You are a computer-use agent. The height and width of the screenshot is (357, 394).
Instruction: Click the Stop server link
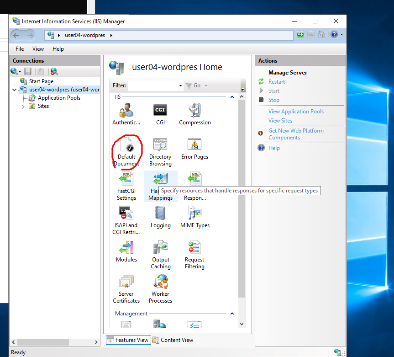tap(273, 100)
